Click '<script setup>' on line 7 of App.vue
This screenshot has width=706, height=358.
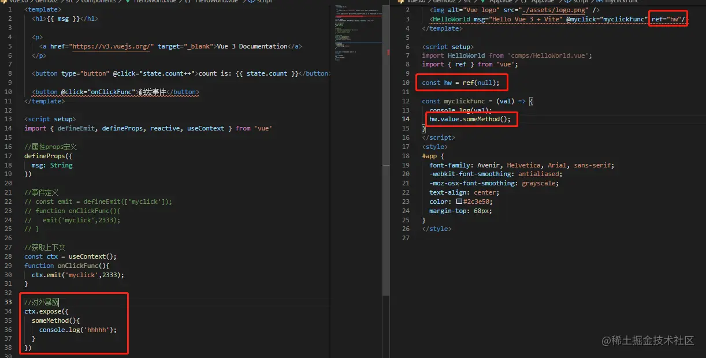click(x=448, y=47)
